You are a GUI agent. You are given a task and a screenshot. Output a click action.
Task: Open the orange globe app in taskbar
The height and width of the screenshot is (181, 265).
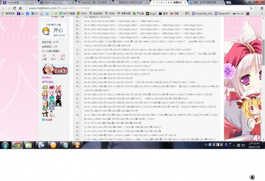(x=53, y=145)
